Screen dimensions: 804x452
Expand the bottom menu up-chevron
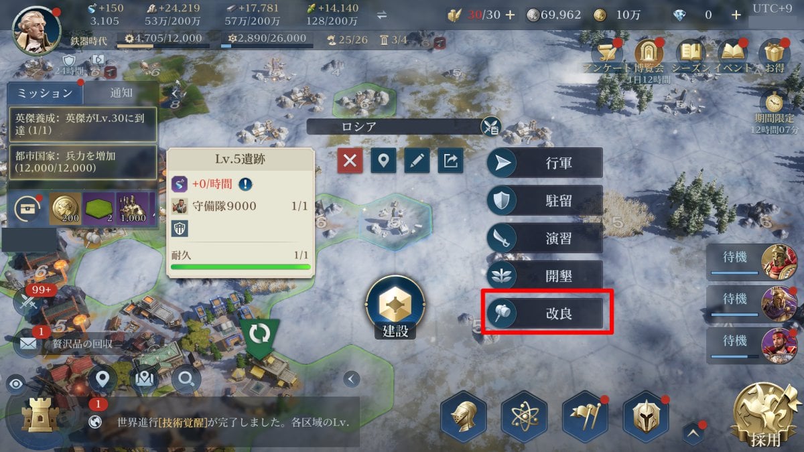tap(693, 433)
